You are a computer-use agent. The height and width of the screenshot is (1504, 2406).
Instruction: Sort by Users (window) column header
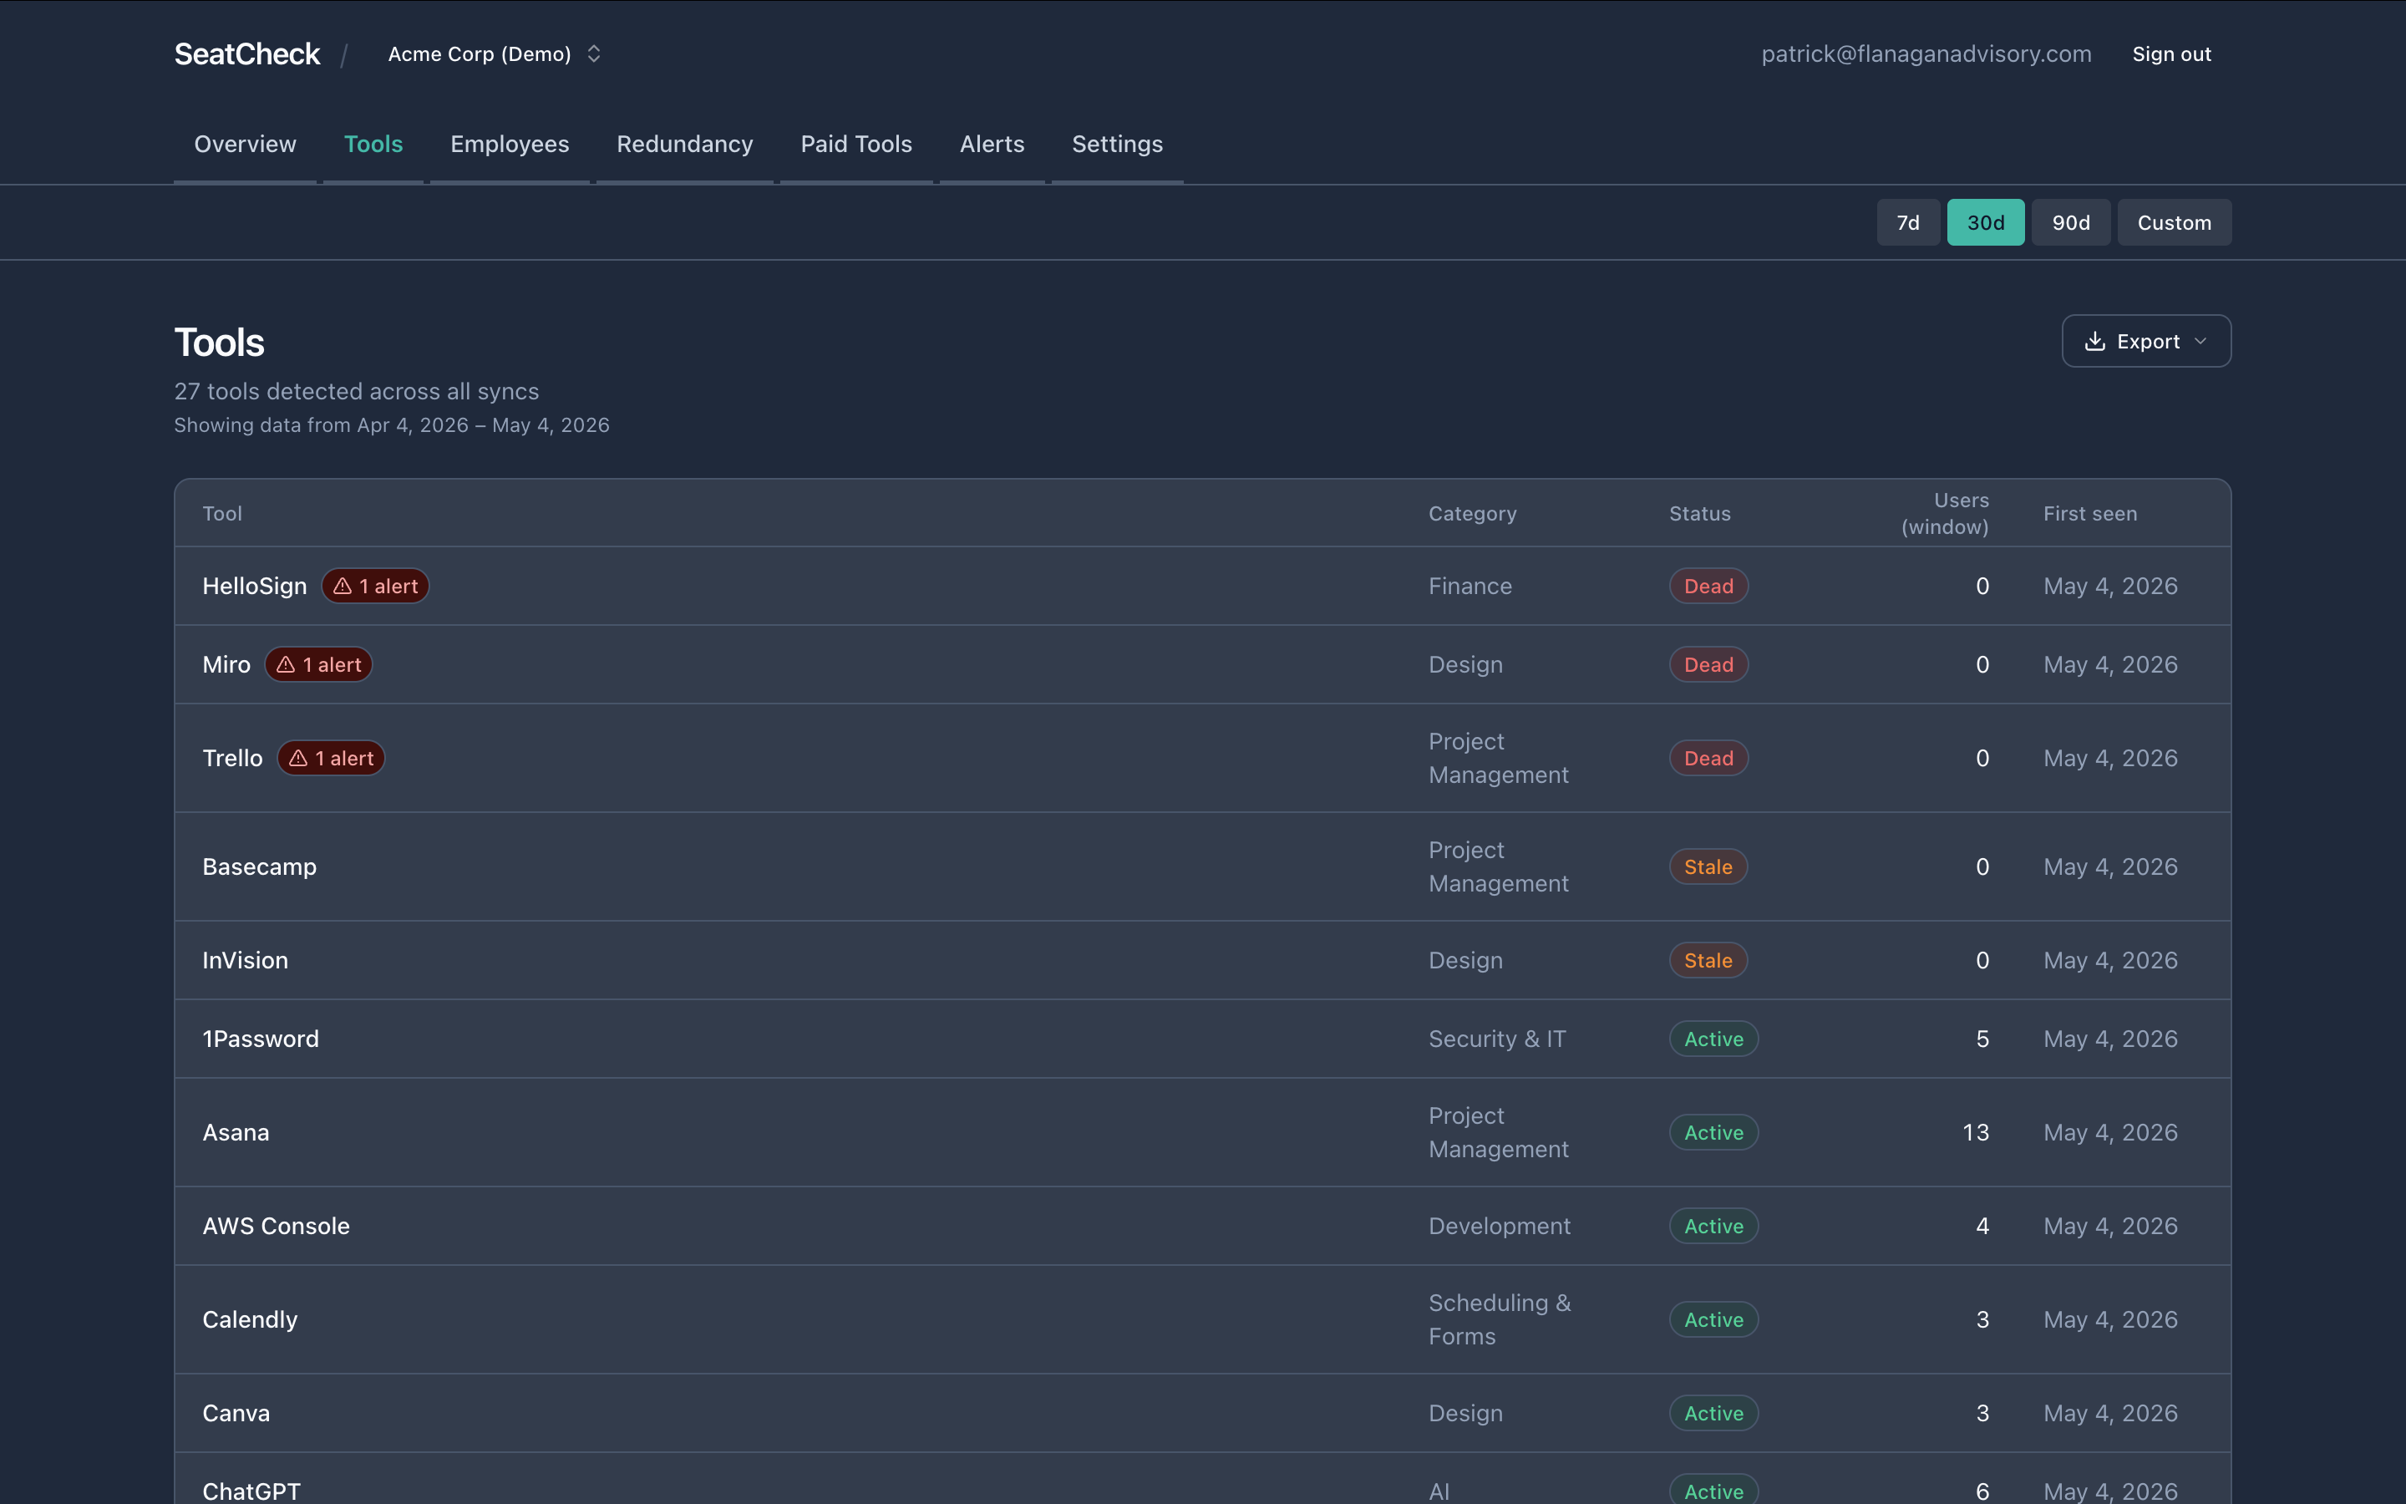pos(1944,513)
